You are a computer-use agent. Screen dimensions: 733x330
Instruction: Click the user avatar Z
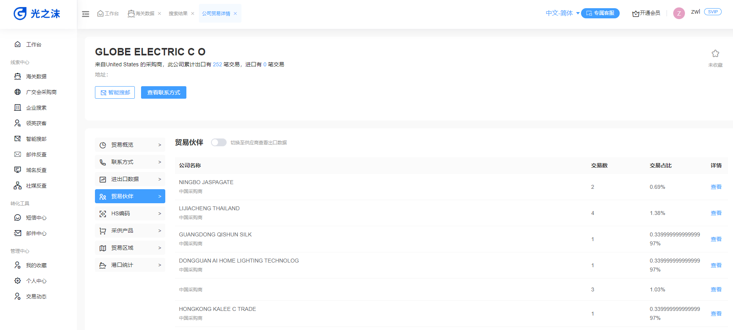tap(679, 13)
